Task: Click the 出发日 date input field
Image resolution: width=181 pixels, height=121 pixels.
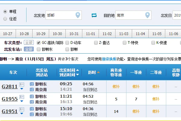Action: click(177, 15)
